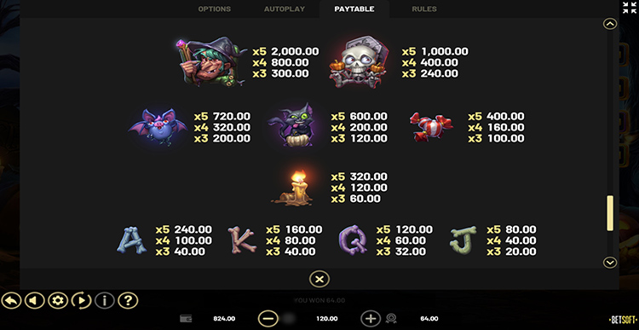This screenshot has width=639, height=330.
Task: Click the wallet balance icon
Action: click(x=186, y=319)
